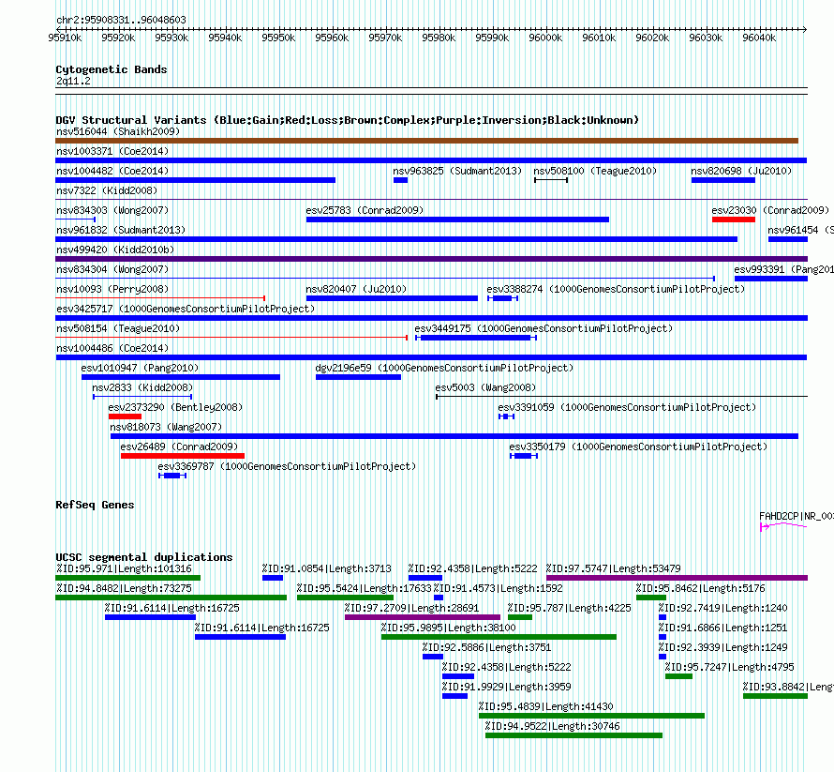Open the %ID:92.5886 Length:3751 duplication label
Screen dimensions: 834x772
click(486, 647)
